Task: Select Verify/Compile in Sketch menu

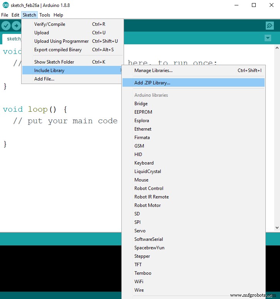Action: [50, 24]
